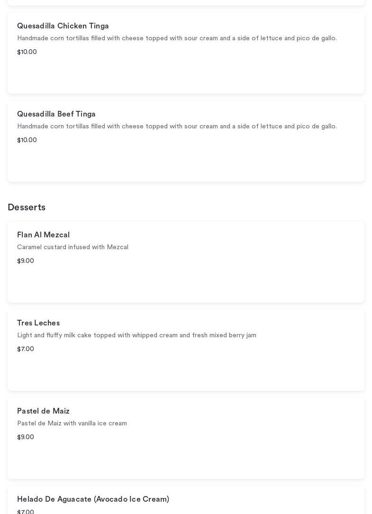
Task: Click the Desserts section heading
Action: pyautogui.click(x=27, y=207)
